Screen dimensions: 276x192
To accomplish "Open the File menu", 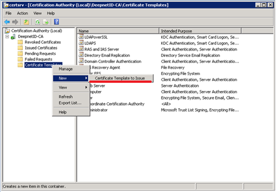I will (8, 13).
